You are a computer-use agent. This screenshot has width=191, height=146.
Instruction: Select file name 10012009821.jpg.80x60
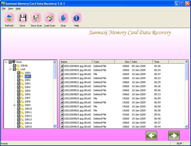pyautogui.click(x=78, y=82)
